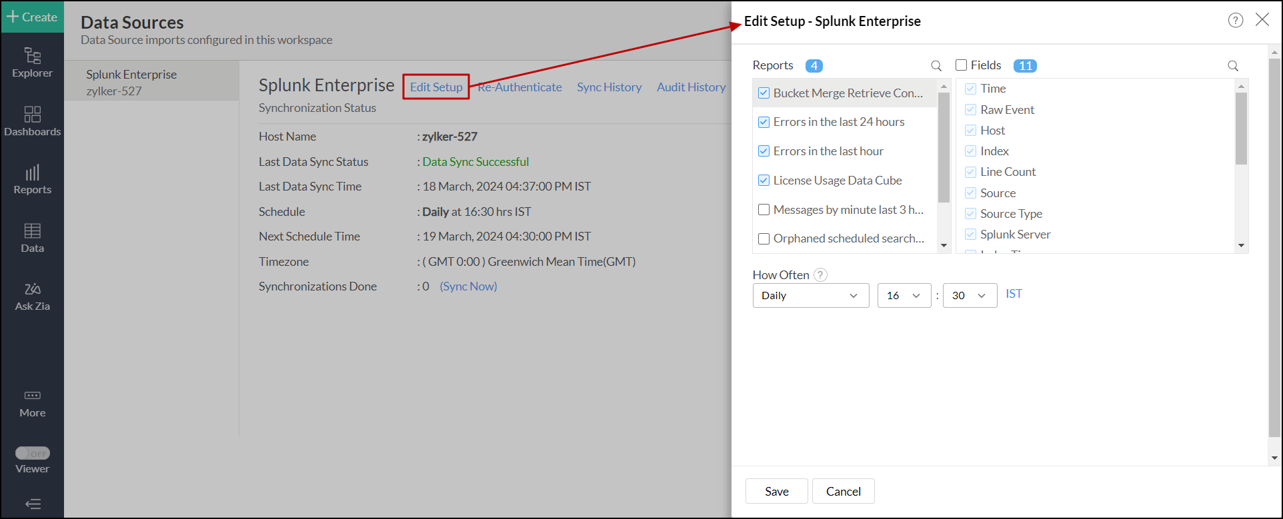
Task: Expand the hour dropdown showing 16
Action: 904,296
